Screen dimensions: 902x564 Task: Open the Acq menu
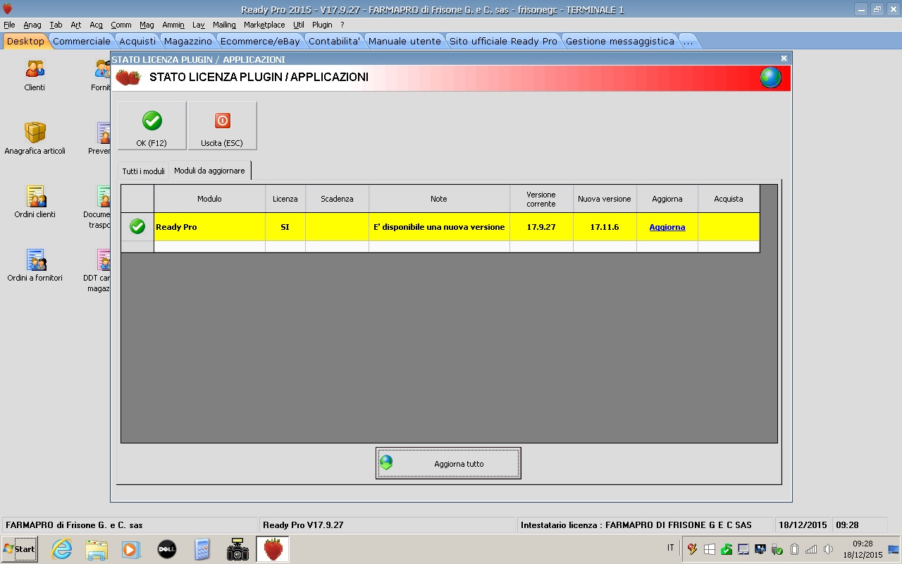[x=97, y=25]
